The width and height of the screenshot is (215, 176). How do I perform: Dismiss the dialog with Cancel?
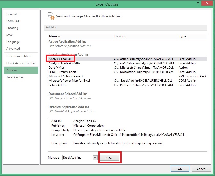(x=201, y=169)
